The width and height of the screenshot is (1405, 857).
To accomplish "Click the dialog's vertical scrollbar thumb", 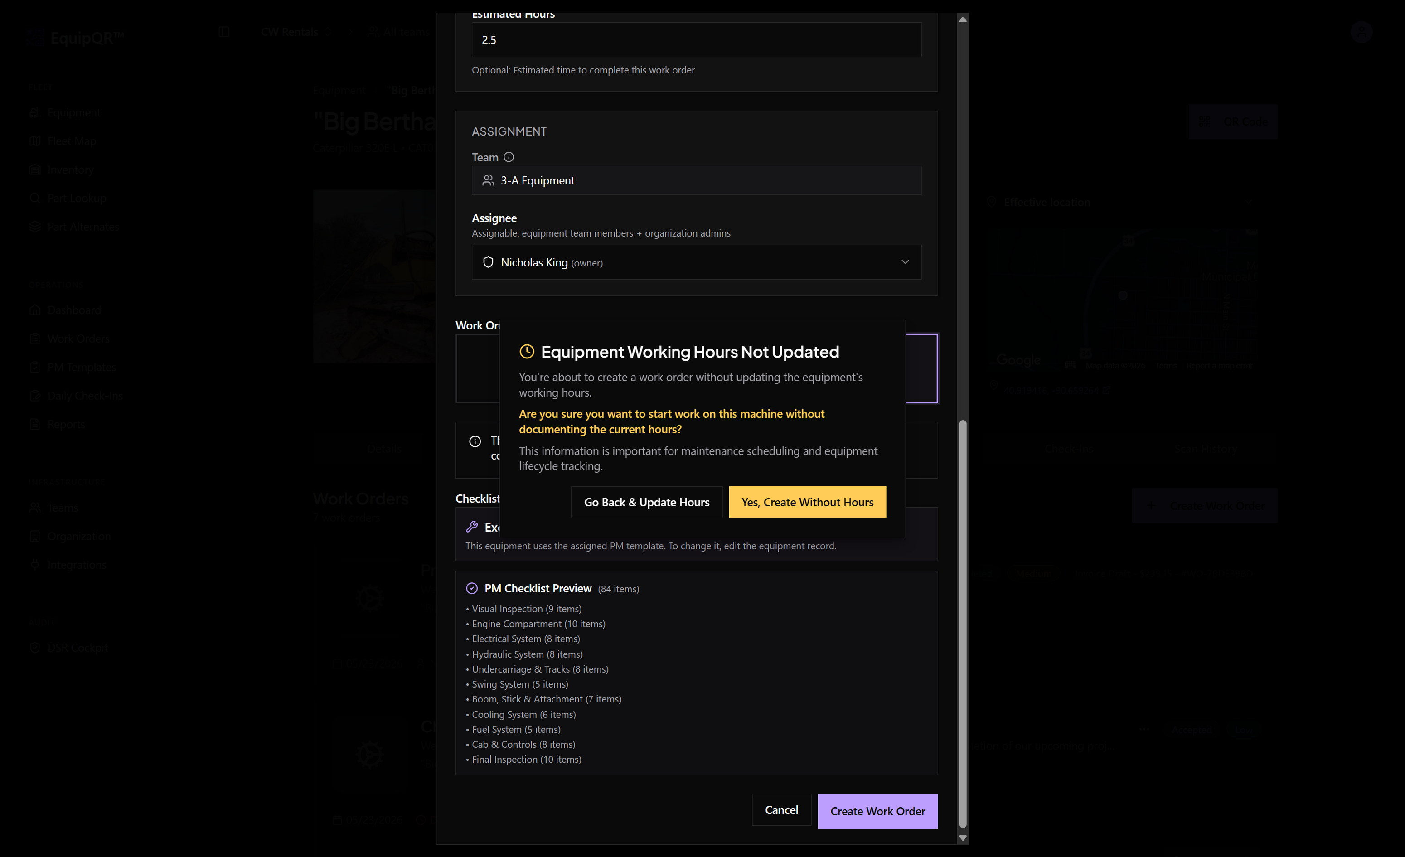I will [x=963, y=624].
